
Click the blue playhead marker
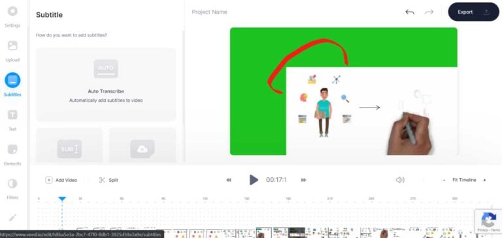point(62,199)
